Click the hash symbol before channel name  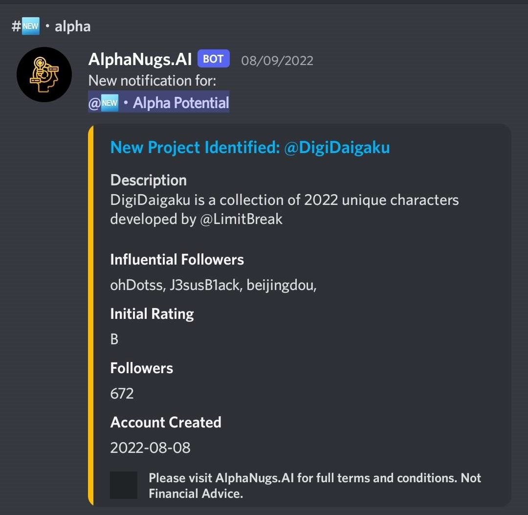pyautogui.click(x=16, y=26)
